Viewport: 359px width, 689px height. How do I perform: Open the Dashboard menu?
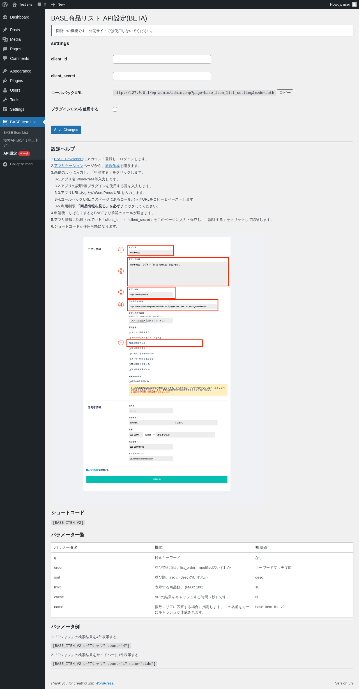[x=22, y=17]
